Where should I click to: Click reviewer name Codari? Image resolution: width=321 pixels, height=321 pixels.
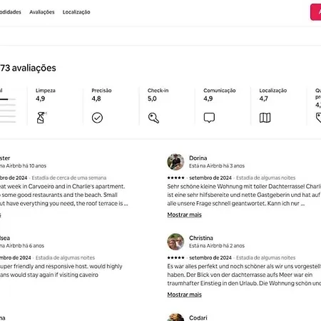pos(198,317)
